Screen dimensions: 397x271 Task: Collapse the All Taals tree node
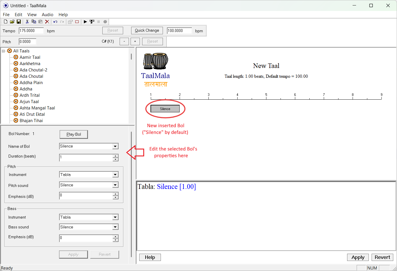tap(3, 51)
